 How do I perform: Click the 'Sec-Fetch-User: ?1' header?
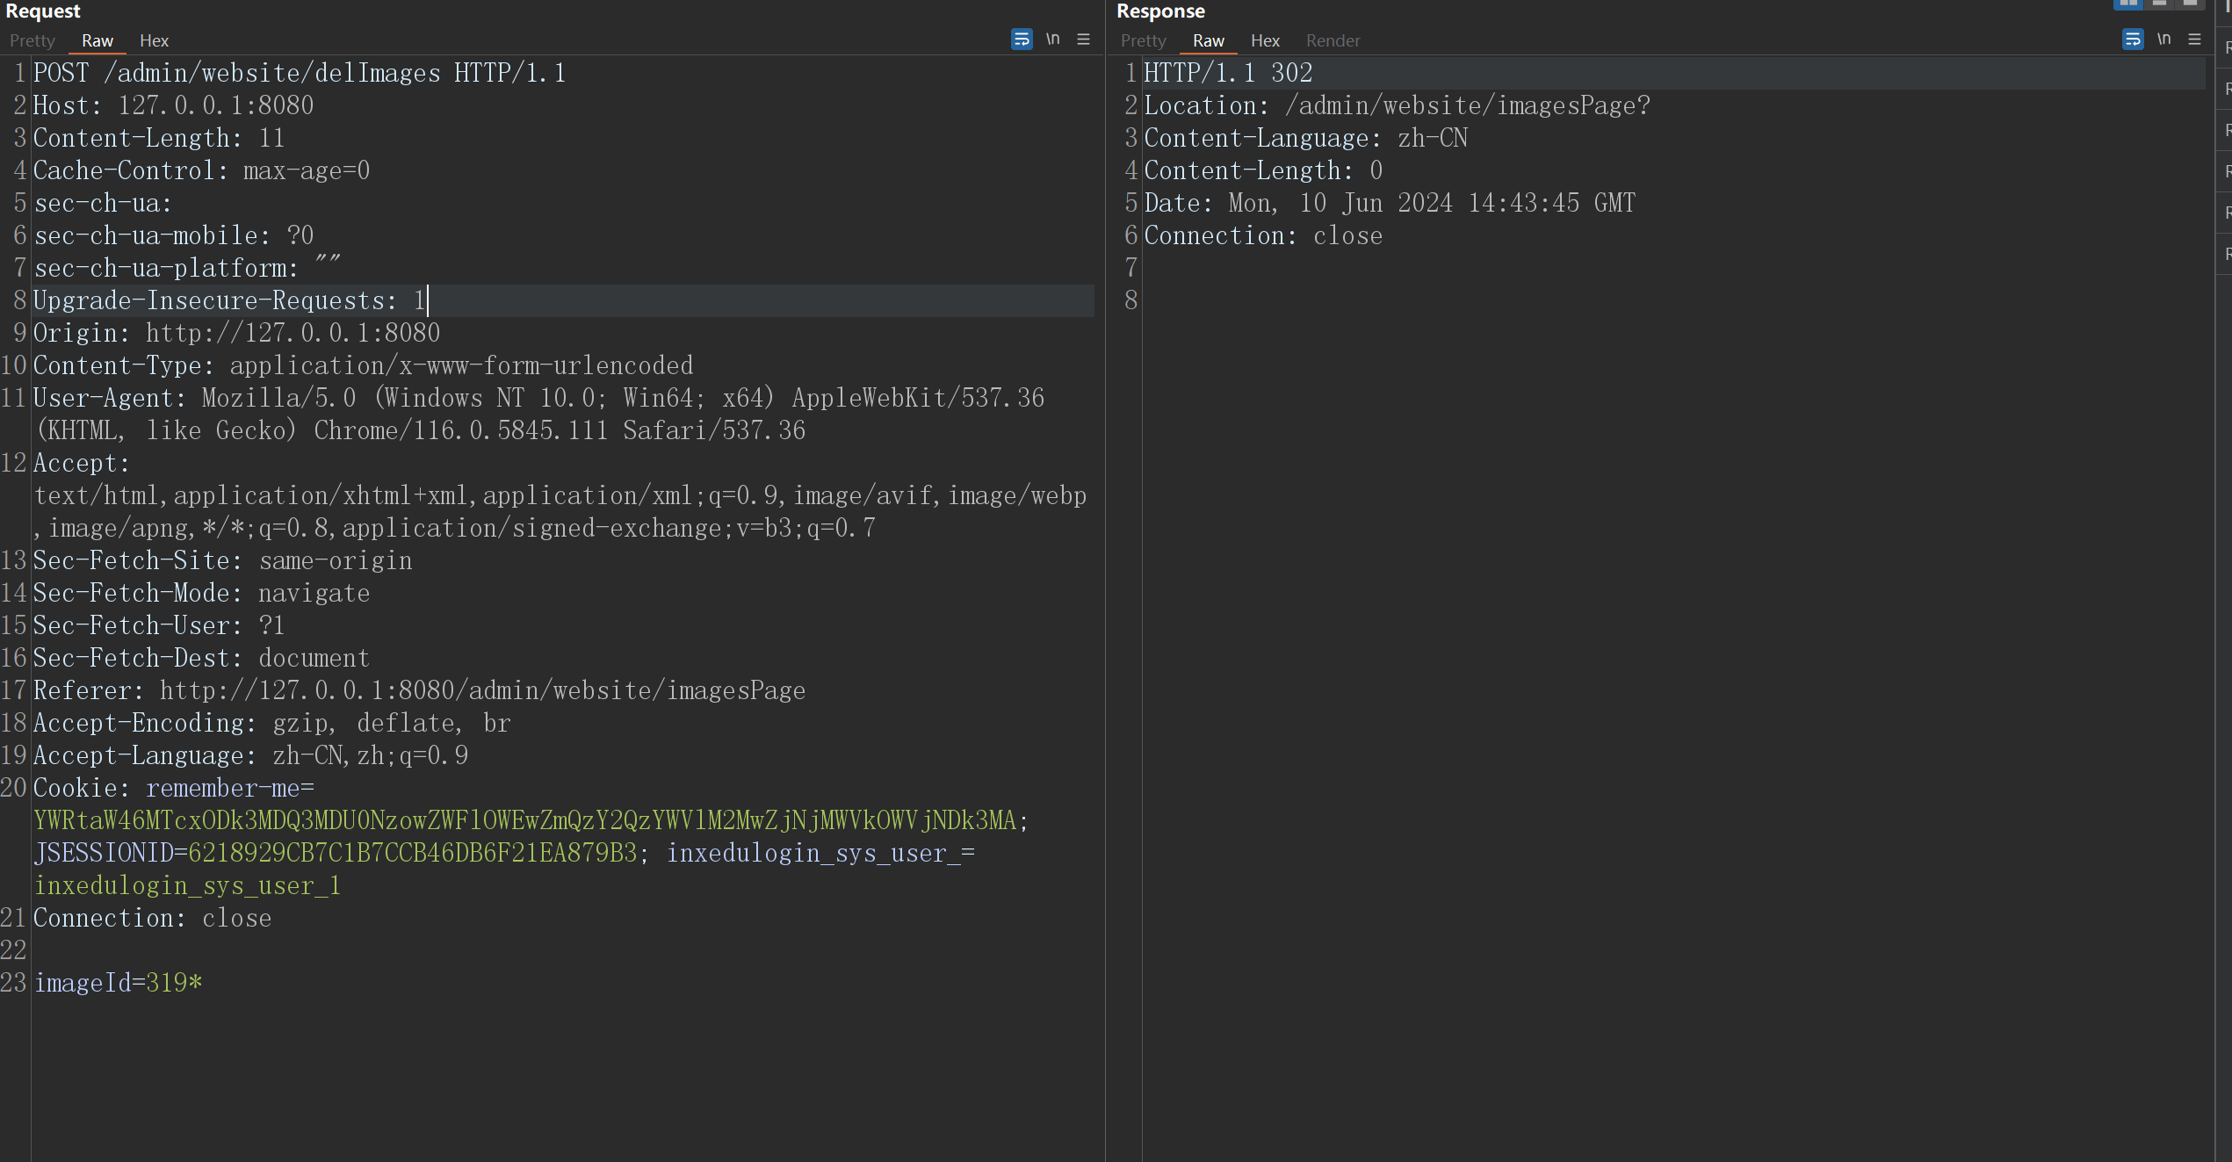[159, 625]
